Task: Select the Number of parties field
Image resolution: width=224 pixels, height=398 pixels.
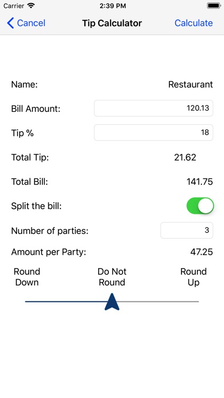Action: (187, 230)
